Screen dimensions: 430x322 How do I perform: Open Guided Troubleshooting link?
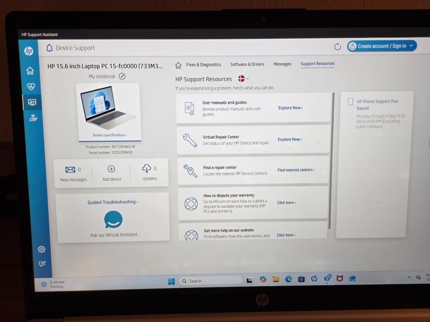coord(112,202)
